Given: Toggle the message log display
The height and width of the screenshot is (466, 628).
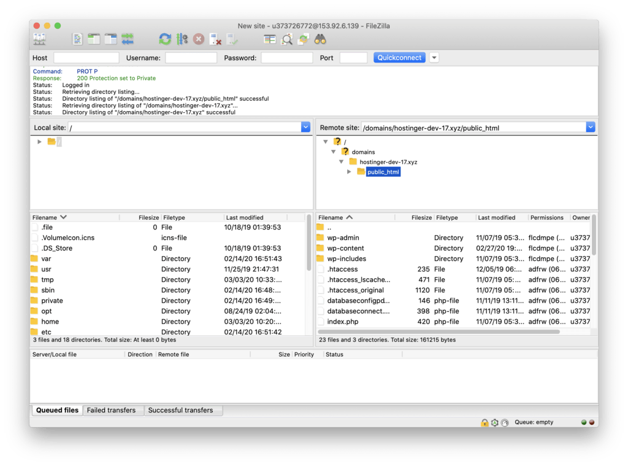Looking at the screenshot, I should click(x=77, y=39).
